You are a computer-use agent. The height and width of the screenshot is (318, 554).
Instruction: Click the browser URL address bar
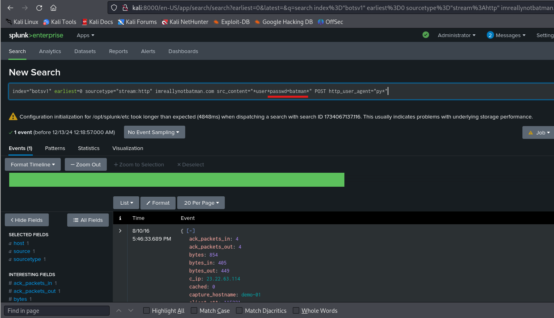tap(331, 8)
